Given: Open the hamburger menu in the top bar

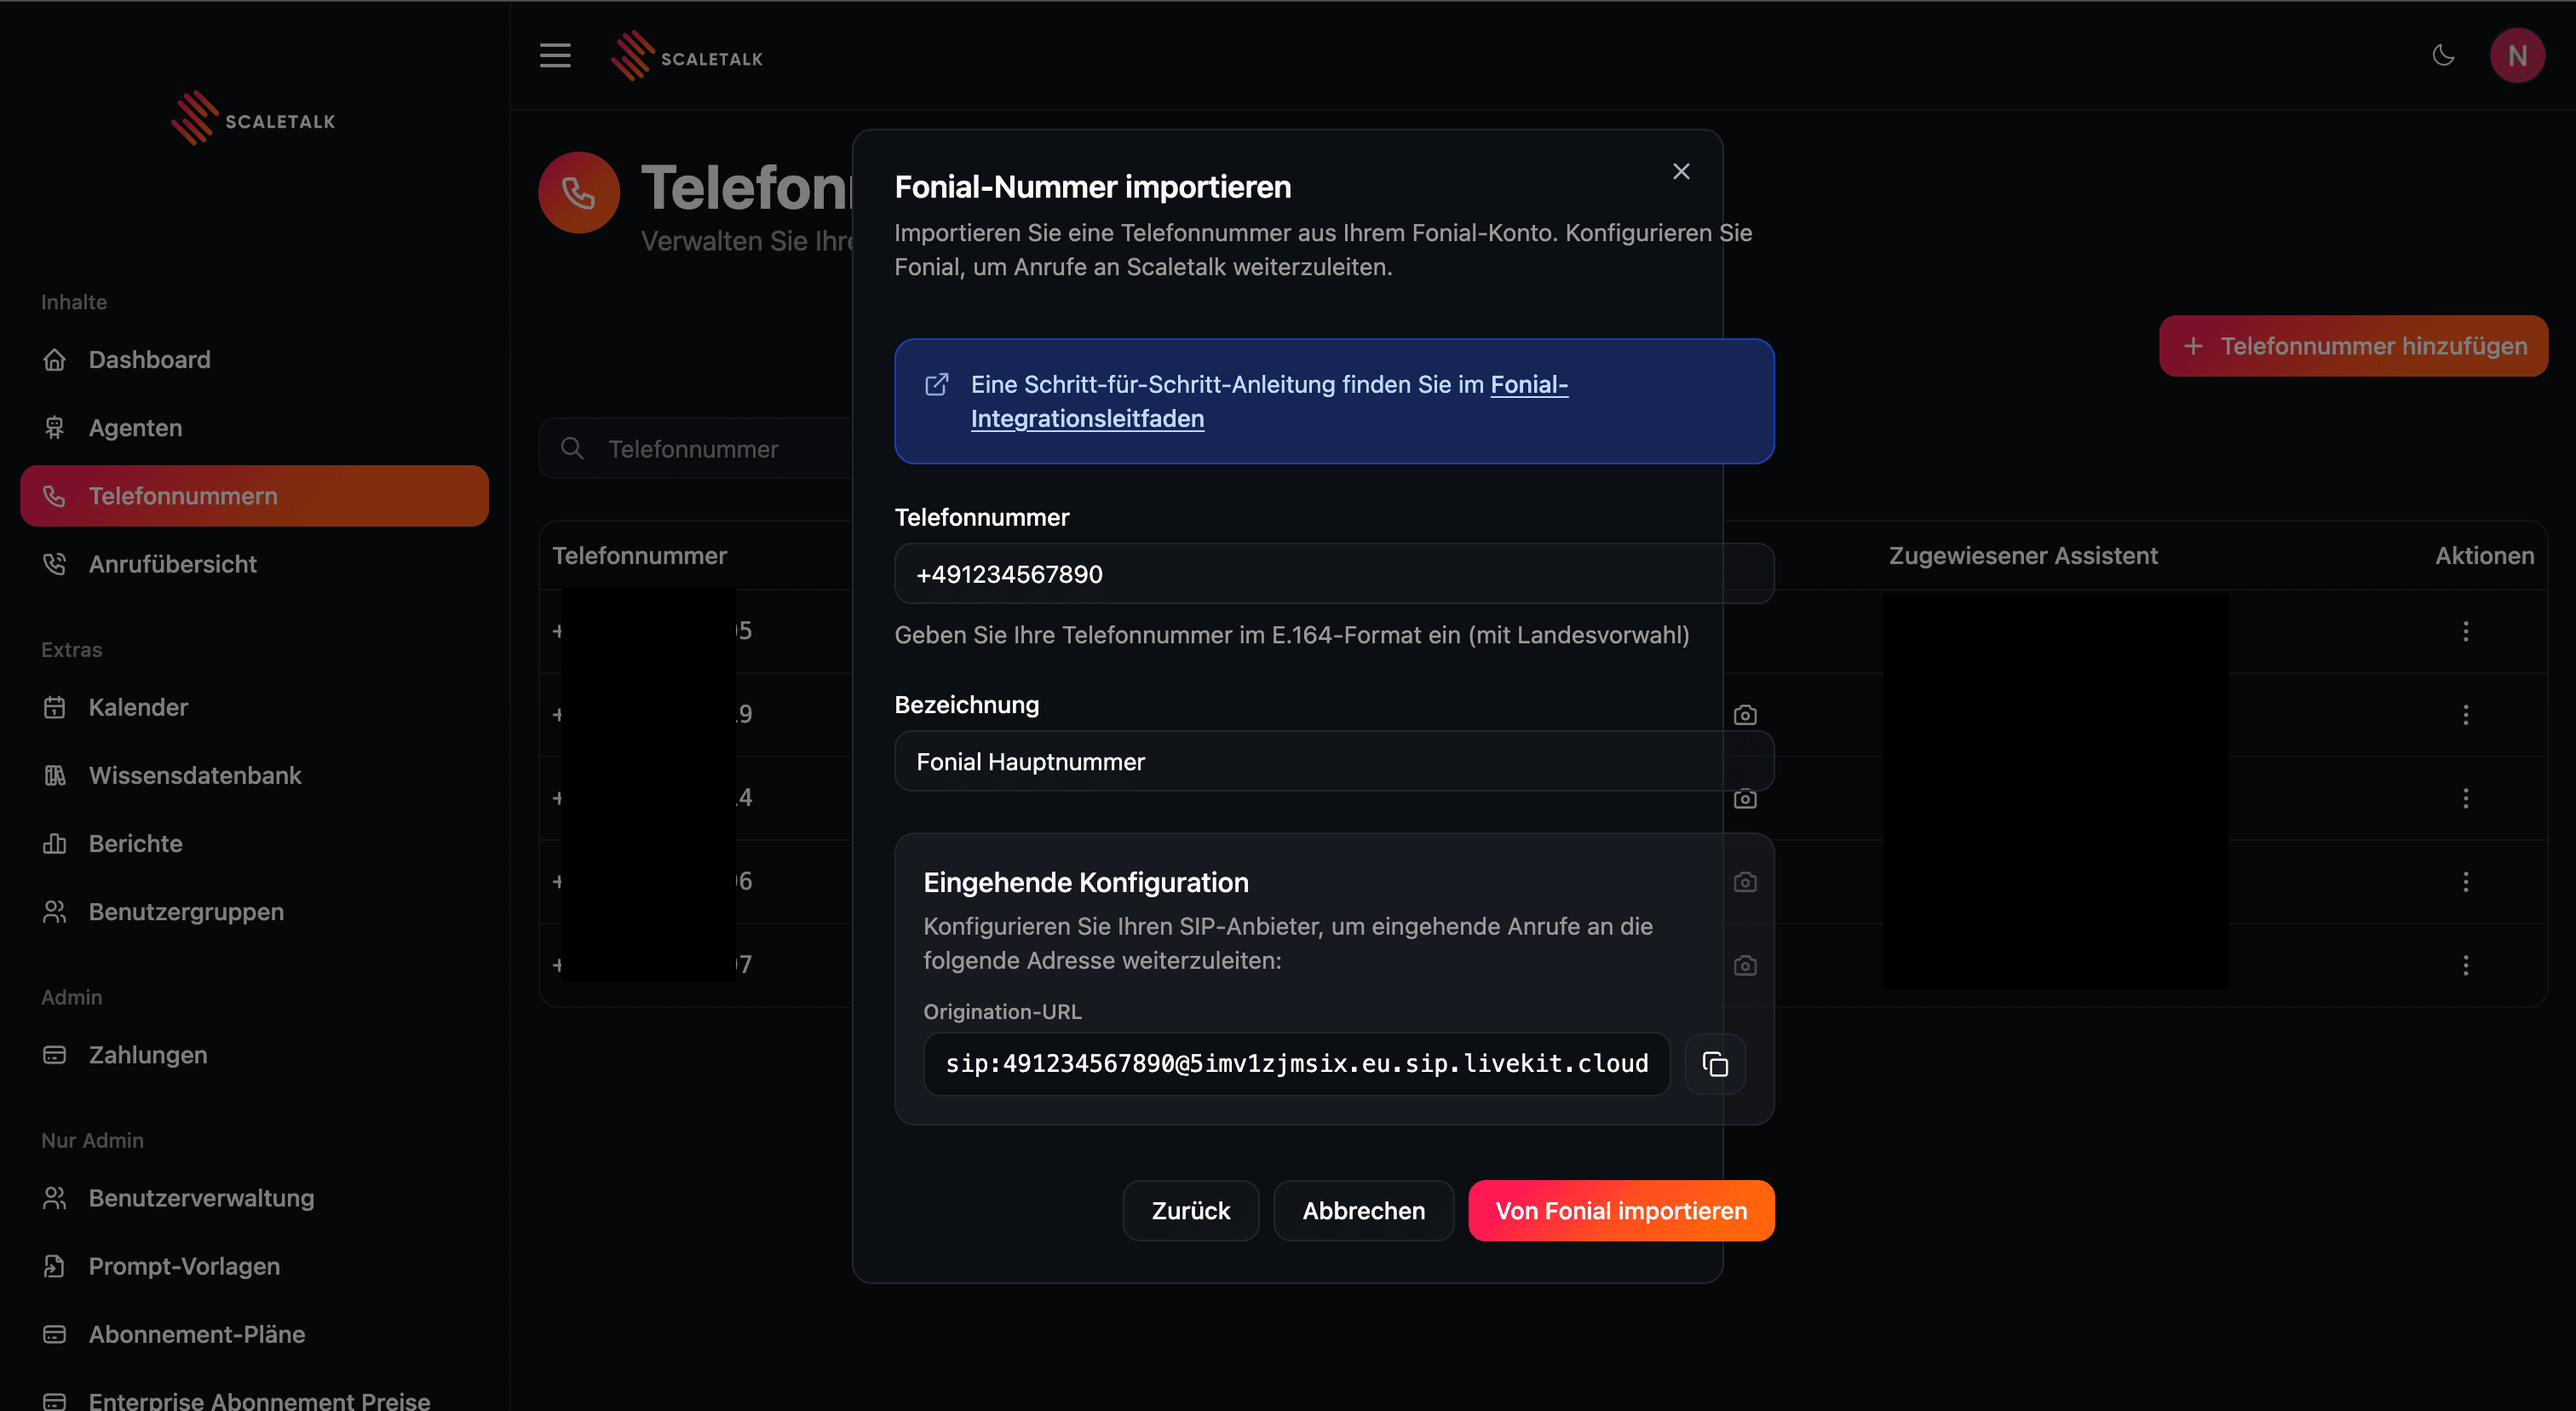Looking at the screenshot, I should 555,56.
